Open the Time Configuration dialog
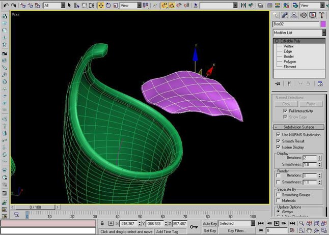This screenshot has height=235, width=329. click(x=292, y=230)
